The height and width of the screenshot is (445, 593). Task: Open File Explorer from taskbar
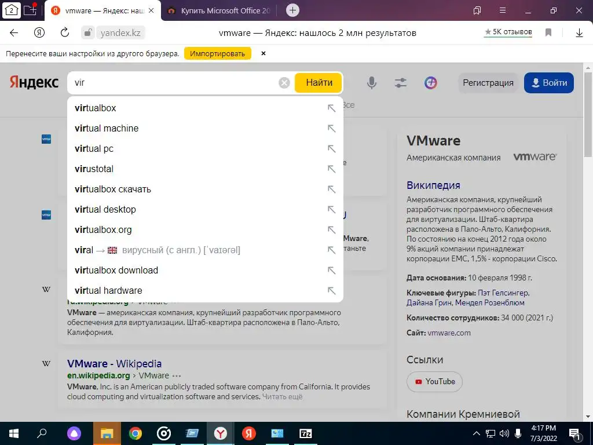[107, 433]
